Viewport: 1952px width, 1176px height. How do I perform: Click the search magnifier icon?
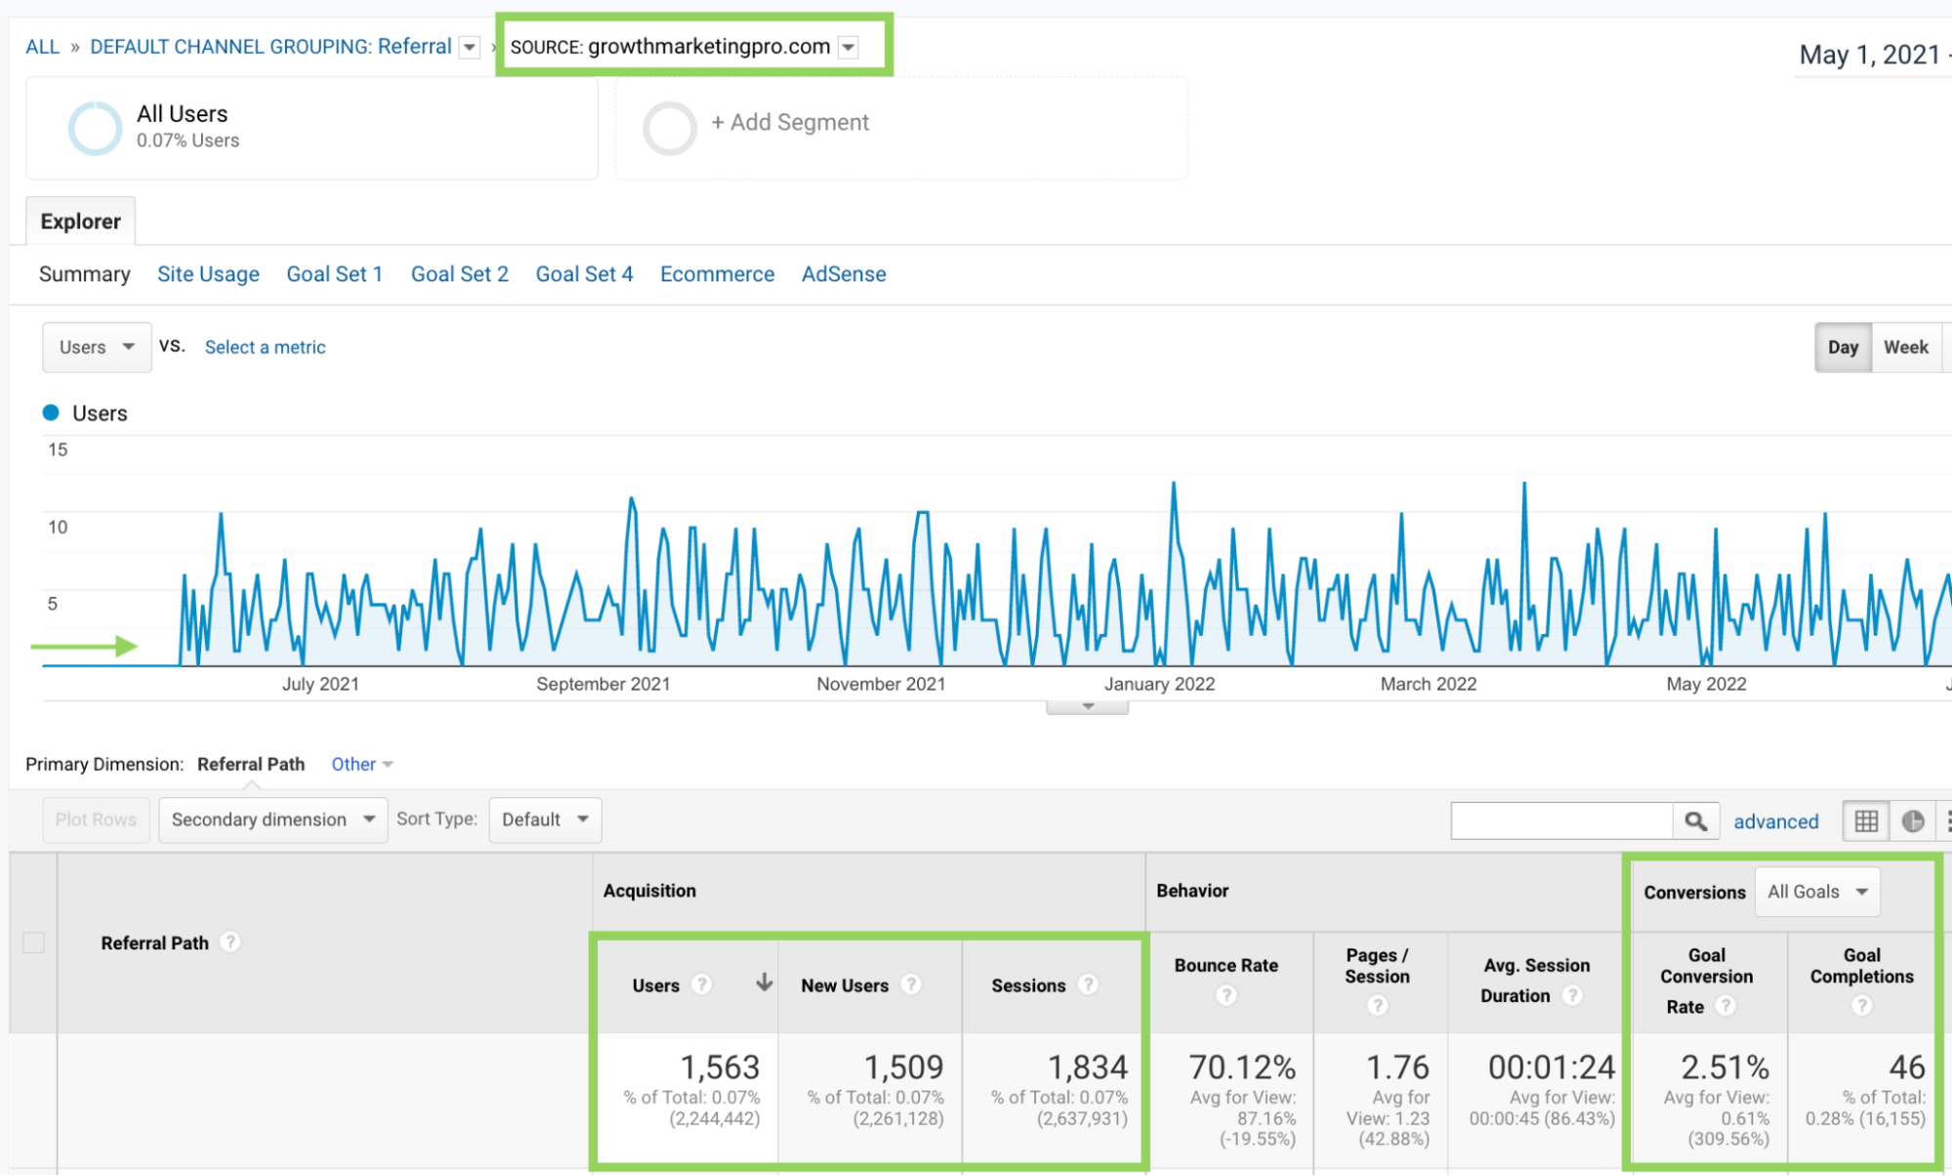[1696, 821]
